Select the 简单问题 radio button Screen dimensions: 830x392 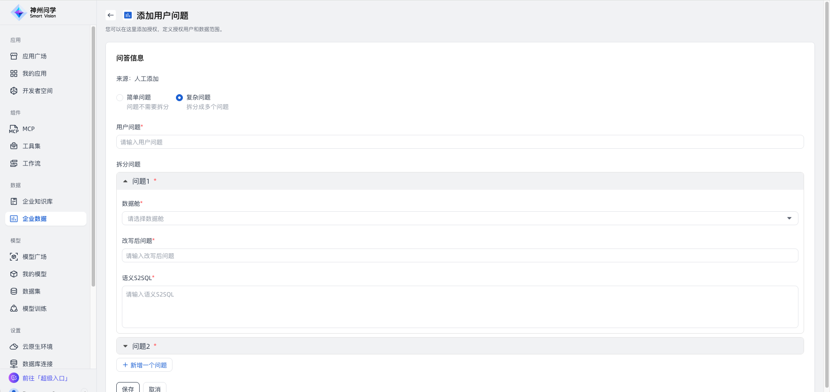click(120, 98)
